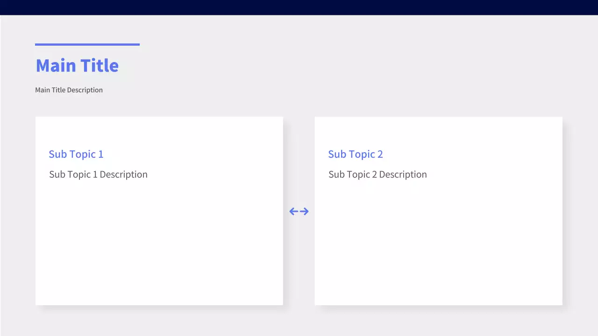The width and height of the screenshot is (598, 336).
Task: Click the Sub Topic 2 Description text
Action: pos(377,175)
